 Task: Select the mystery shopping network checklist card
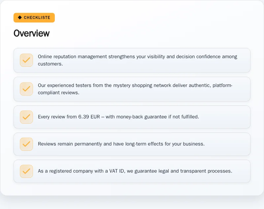(x=132, y=89)
